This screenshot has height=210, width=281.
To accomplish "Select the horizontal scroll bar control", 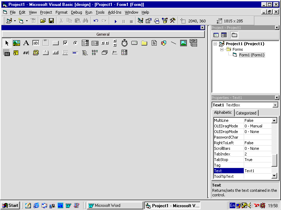I will [105, 43].
